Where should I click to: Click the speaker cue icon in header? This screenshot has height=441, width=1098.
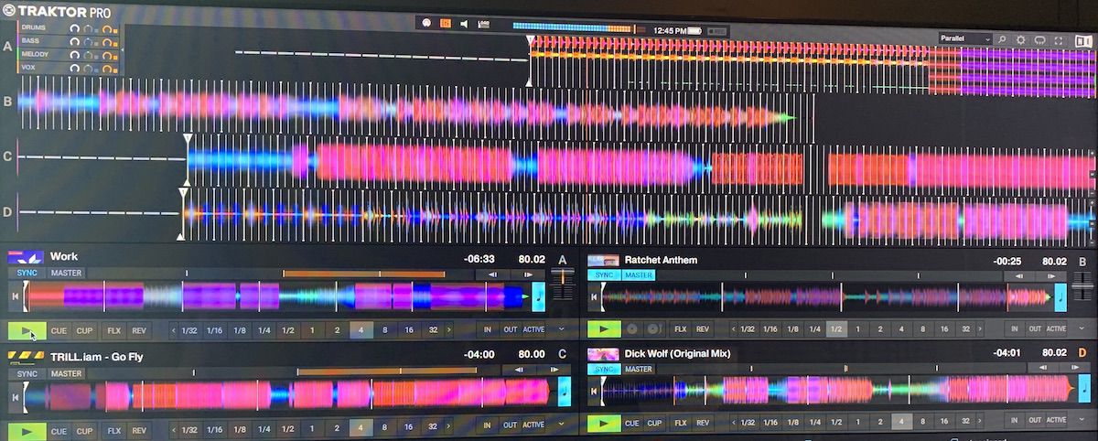(x=464, y=23)
